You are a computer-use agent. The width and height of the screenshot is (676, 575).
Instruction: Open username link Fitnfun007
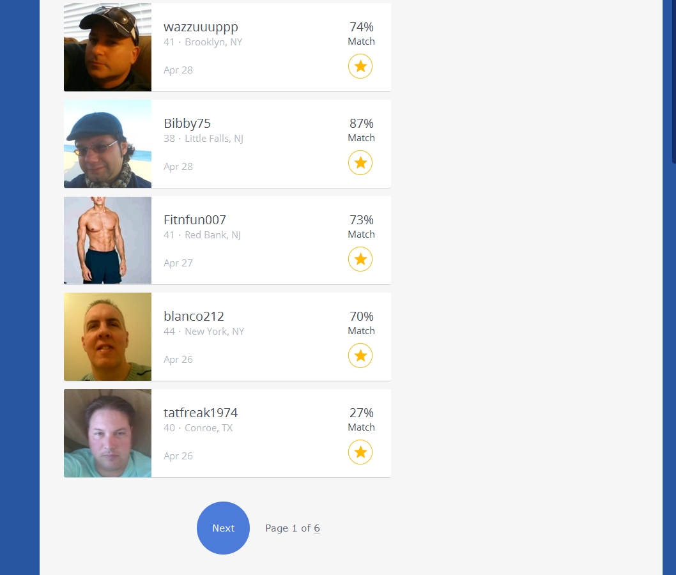coord(195,220)
